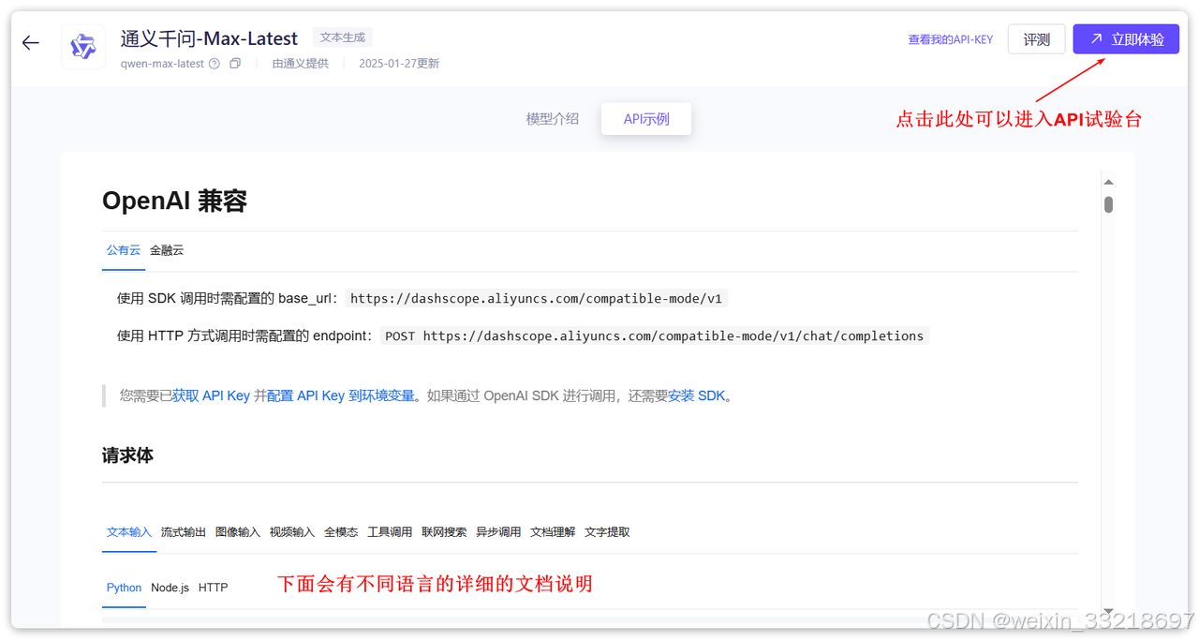Switch to the 视频输入 tab

(x=292, y=532)
